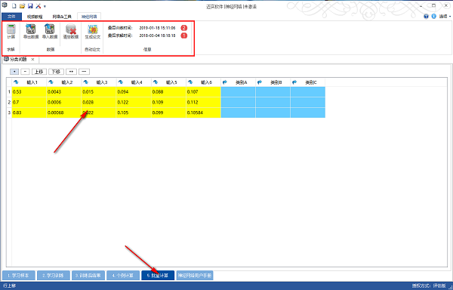Switch to the 视频教程 ribbon tab
This screenshot has height=290, width=453.
click(x=35, y=17)
